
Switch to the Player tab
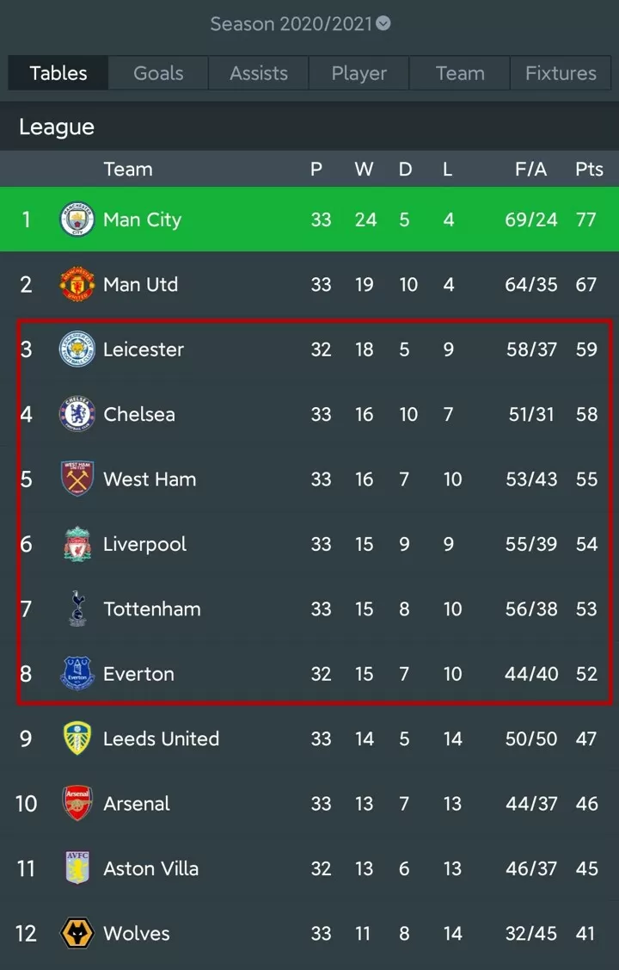(x=359, y=73)
